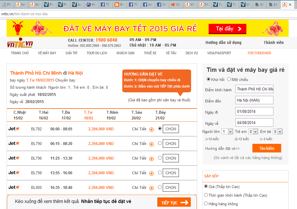Expand details plus icon for flight BL796
297x209 pixels.
click(x=152, y=159)
